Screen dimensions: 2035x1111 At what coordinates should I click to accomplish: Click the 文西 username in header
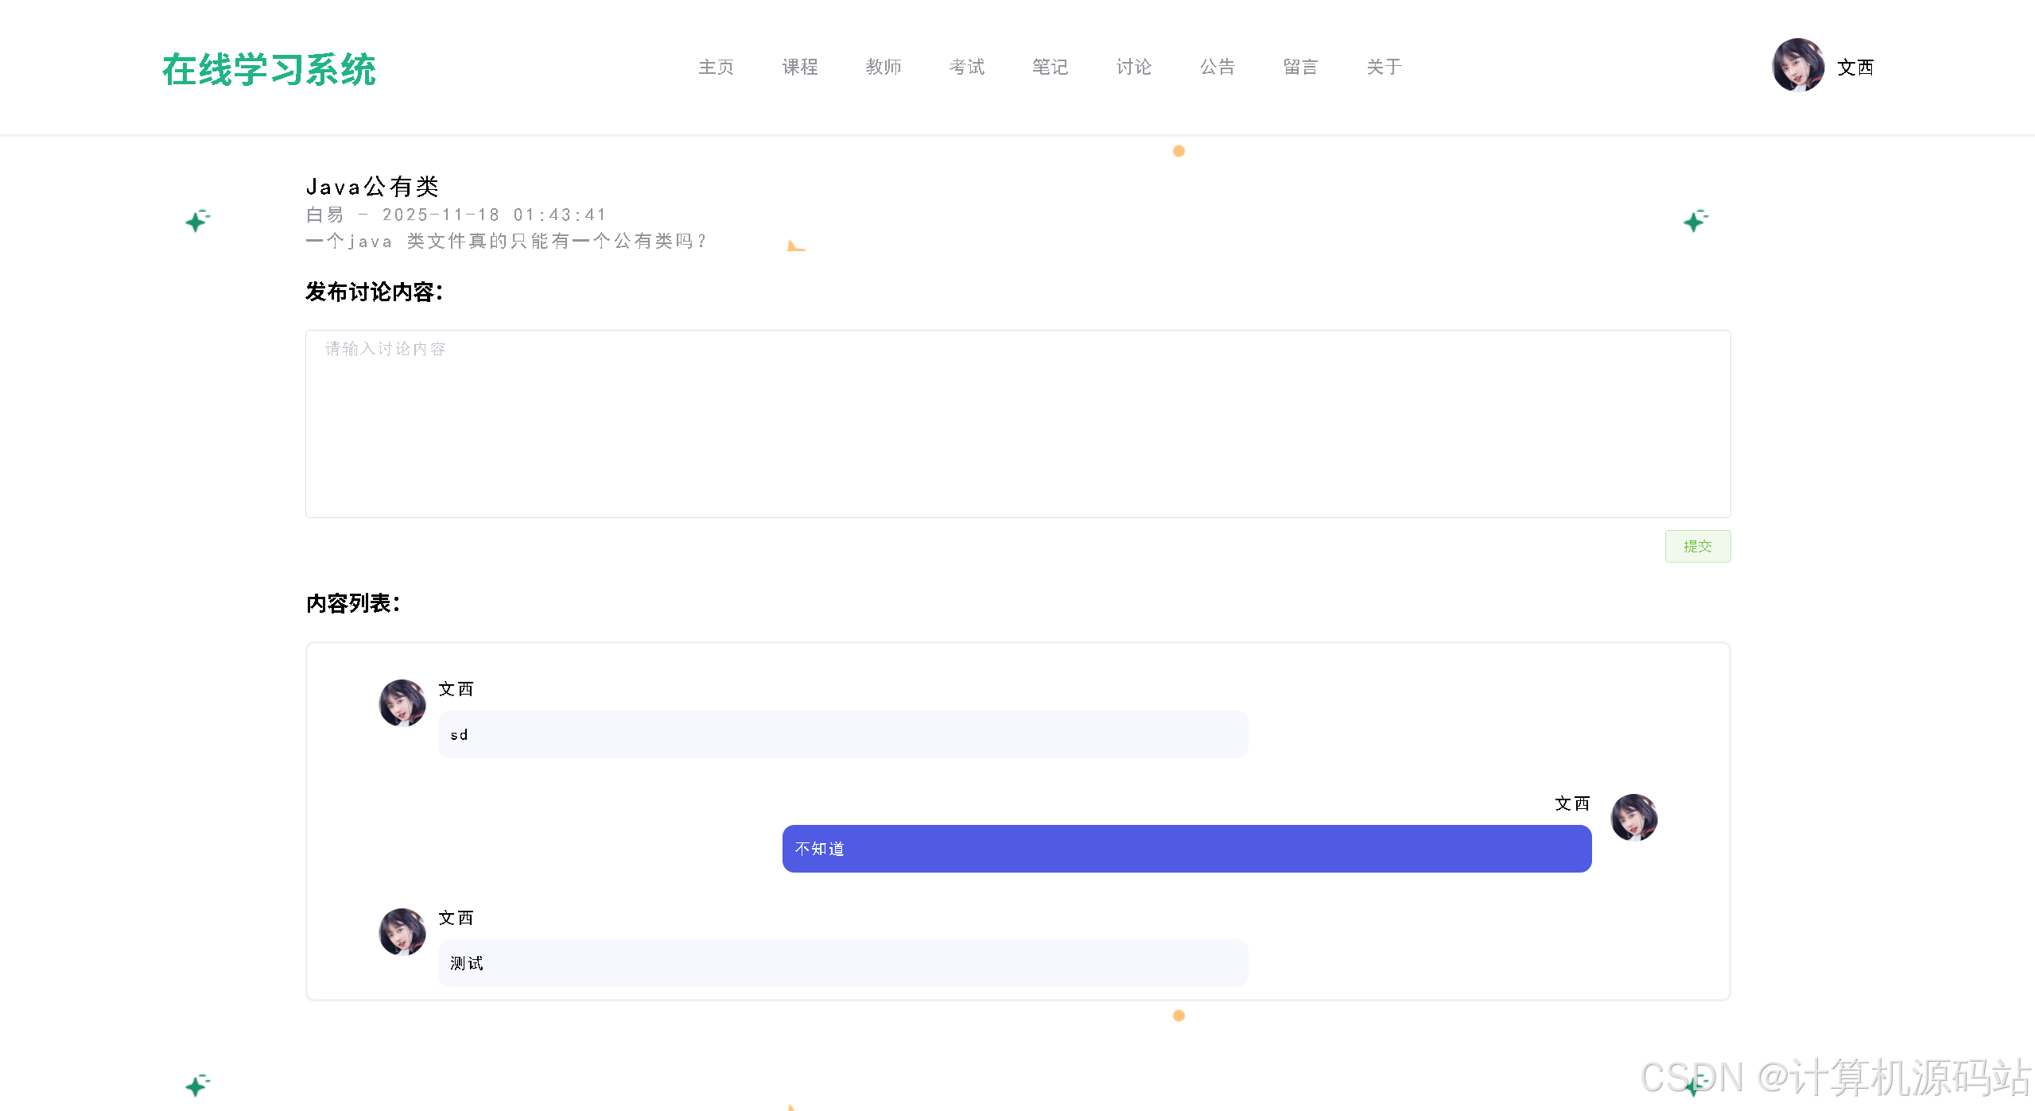1855,68
